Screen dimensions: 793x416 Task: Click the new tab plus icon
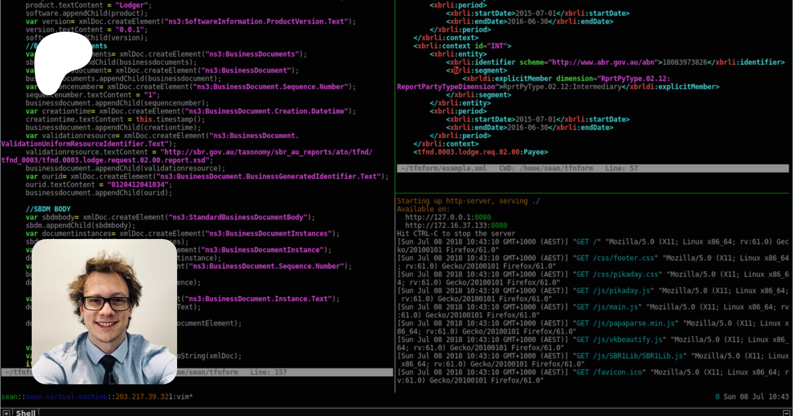pyautogui.click(x=6, y=413)
